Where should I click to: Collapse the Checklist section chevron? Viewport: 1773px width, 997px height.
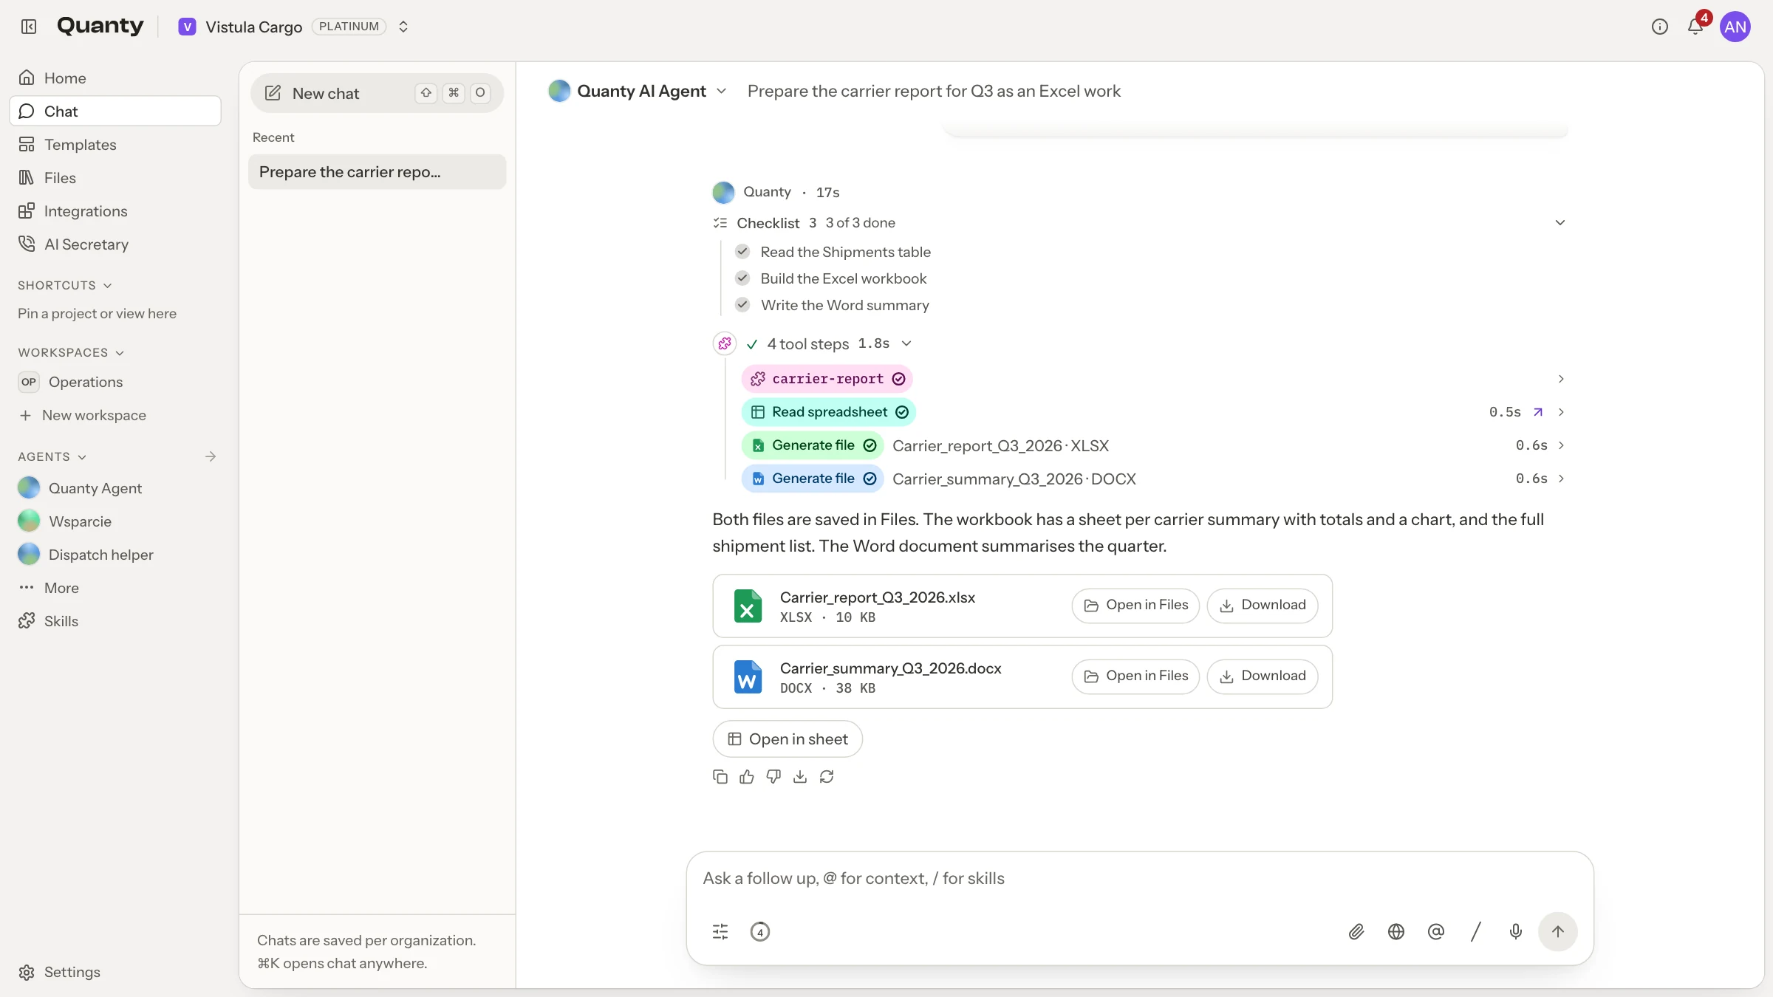(1560, 223)
